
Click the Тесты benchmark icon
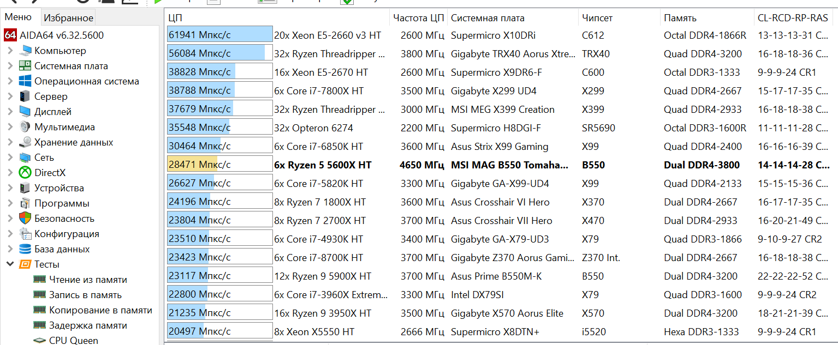(25, 264)
